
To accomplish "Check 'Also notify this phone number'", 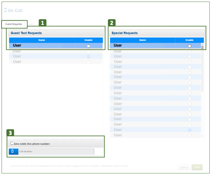I will pos(12,144).
